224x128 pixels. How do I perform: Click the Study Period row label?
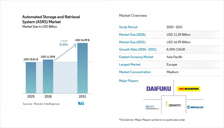point(128,27)
